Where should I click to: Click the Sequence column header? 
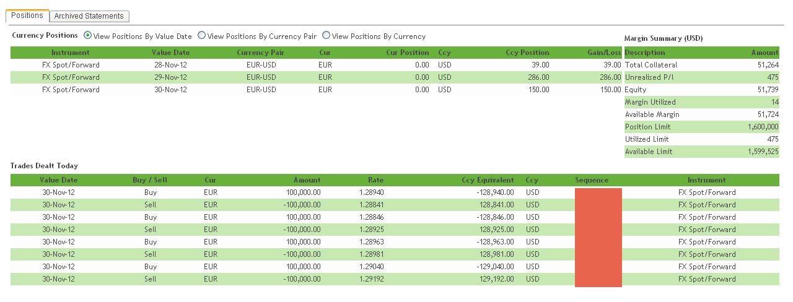coord(592,180)
